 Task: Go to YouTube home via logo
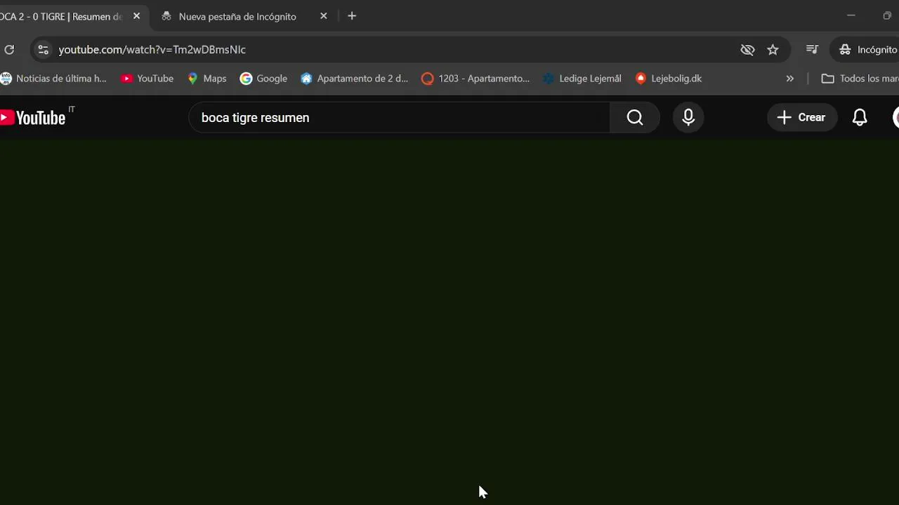click(x=33, y=118)
